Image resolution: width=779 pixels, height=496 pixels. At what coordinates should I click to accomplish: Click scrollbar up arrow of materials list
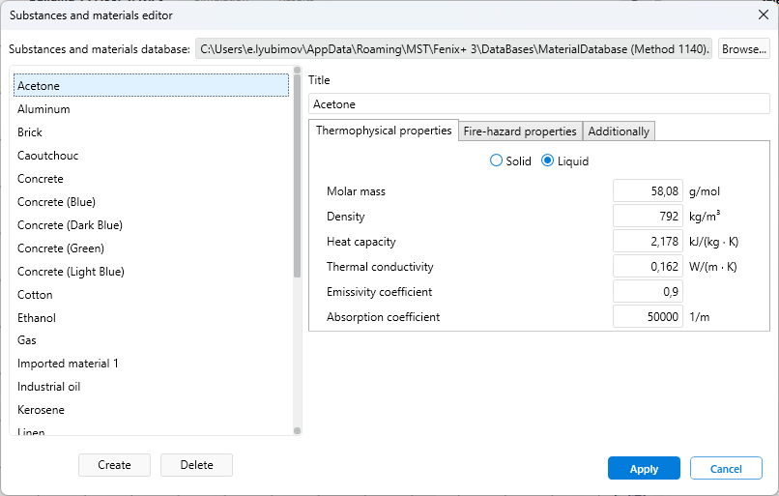pyautogui.click(x=297, y=70)
